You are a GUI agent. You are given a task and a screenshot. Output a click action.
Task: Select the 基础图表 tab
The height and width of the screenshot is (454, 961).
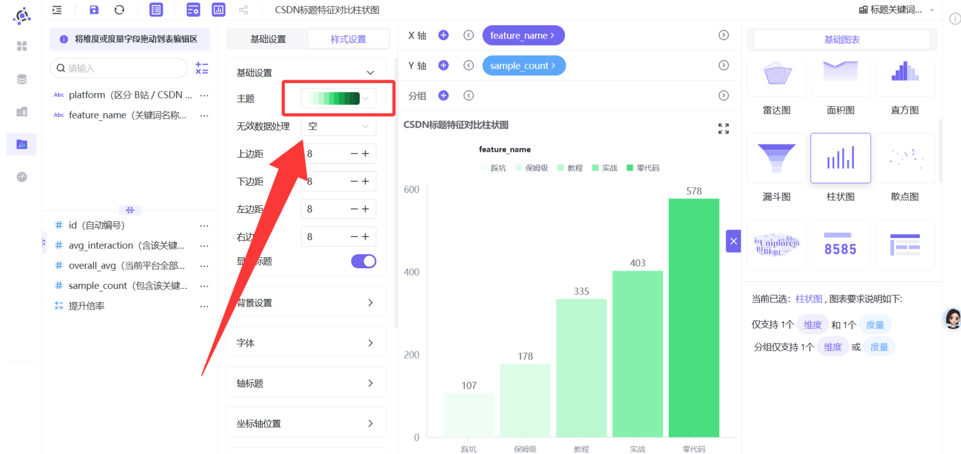[842, 40]
